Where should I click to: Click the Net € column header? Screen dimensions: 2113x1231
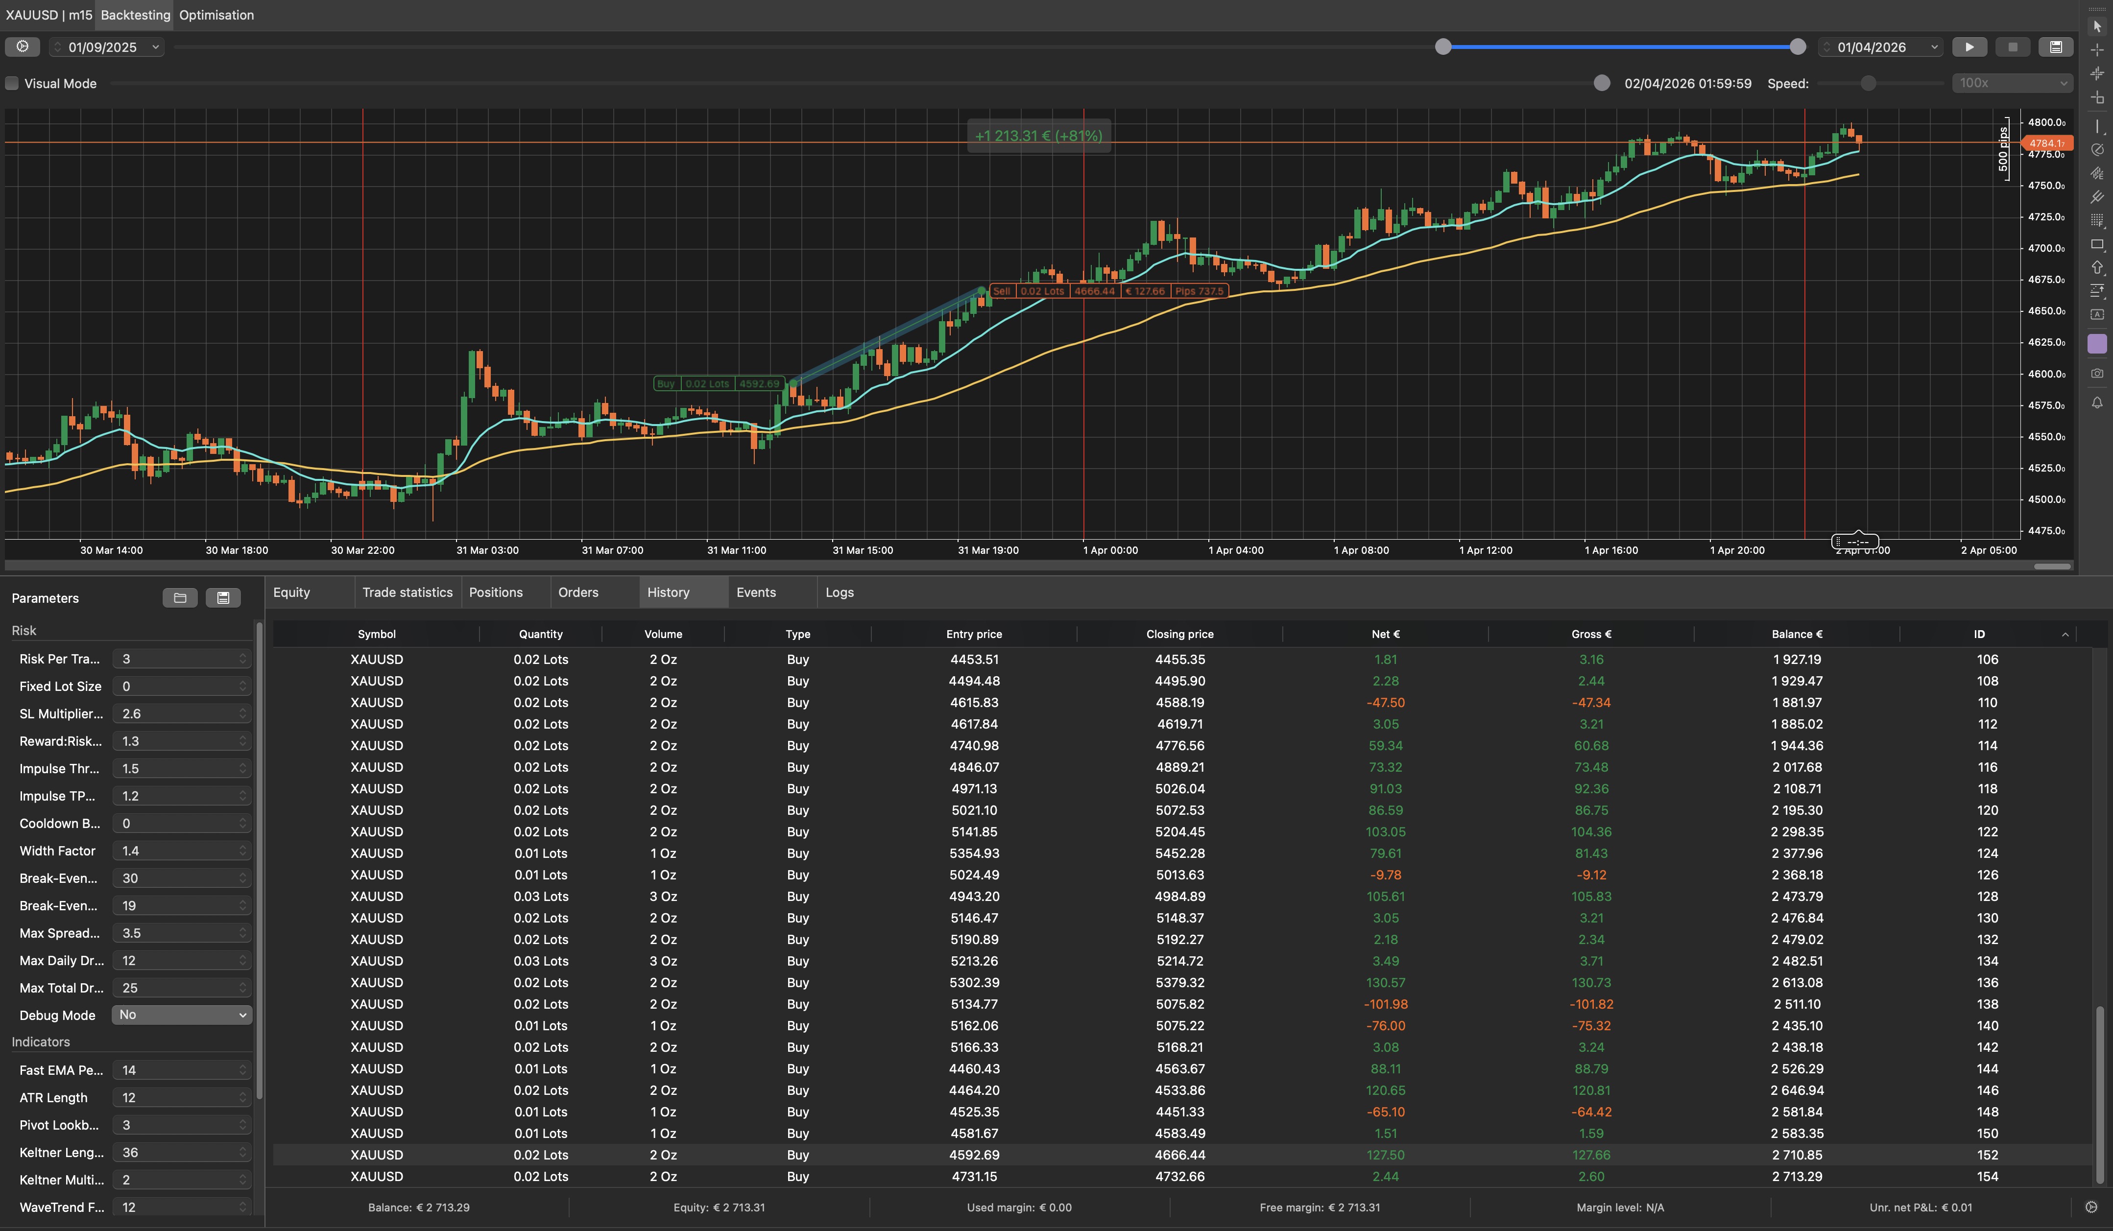[x=1385, y=635]
